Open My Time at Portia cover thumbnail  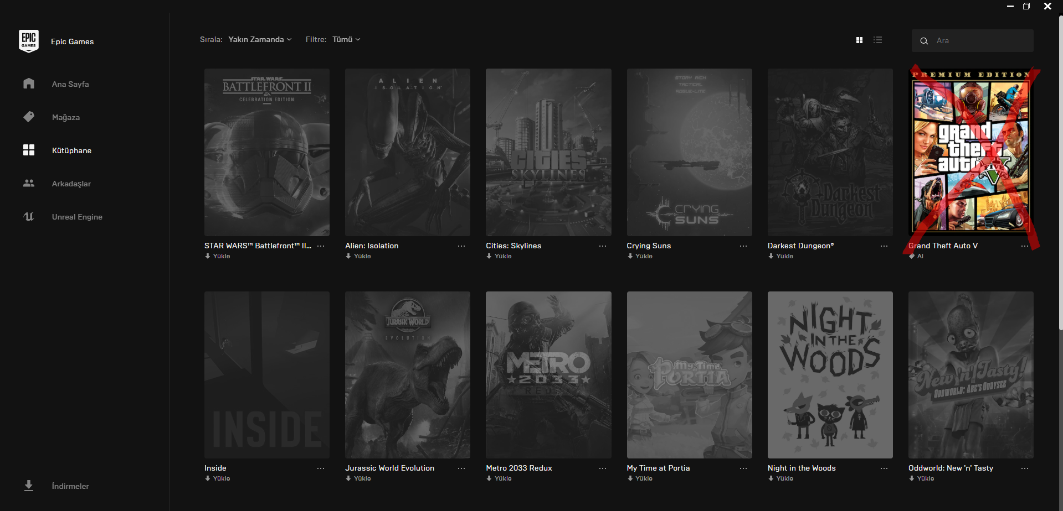pyautogui.click(x=690, y=375)
